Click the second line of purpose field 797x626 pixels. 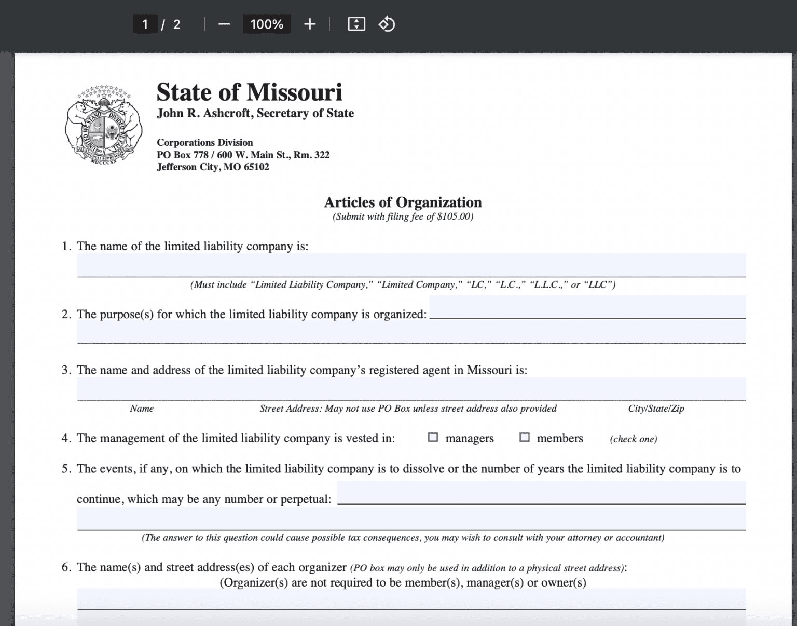click(411, 332)
